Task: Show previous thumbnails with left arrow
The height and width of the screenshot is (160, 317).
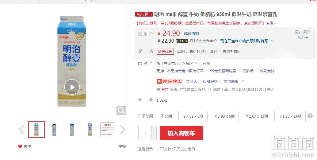Action: click(x=21, y=130)
